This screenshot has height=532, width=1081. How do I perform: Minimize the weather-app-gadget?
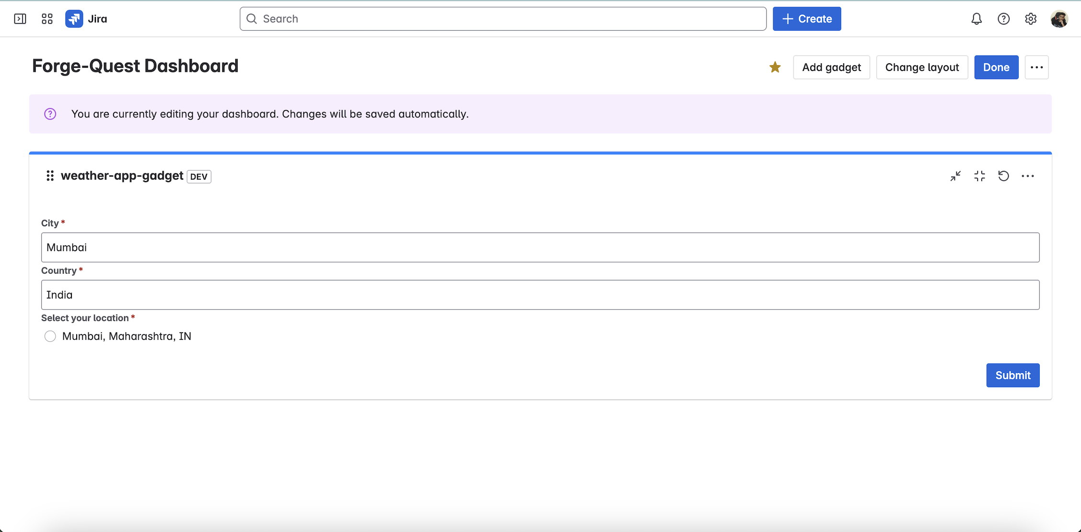point(955,176)
